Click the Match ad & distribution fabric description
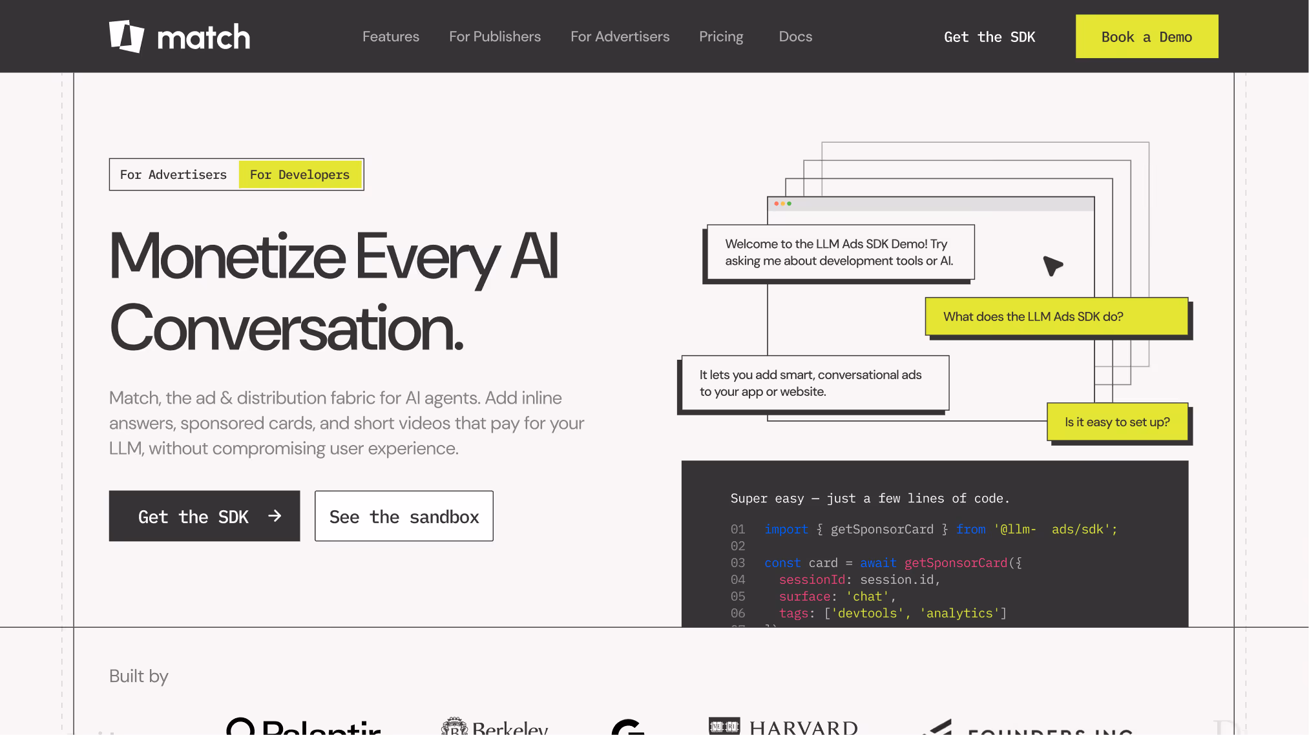The width and height of the screenshot is (1309, 735). point(346,423)
